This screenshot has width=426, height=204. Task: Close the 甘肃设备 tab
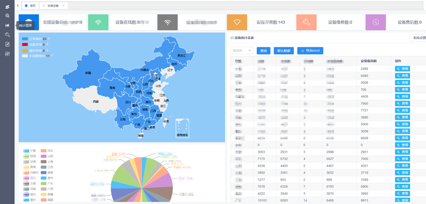[x=63, y=5]
